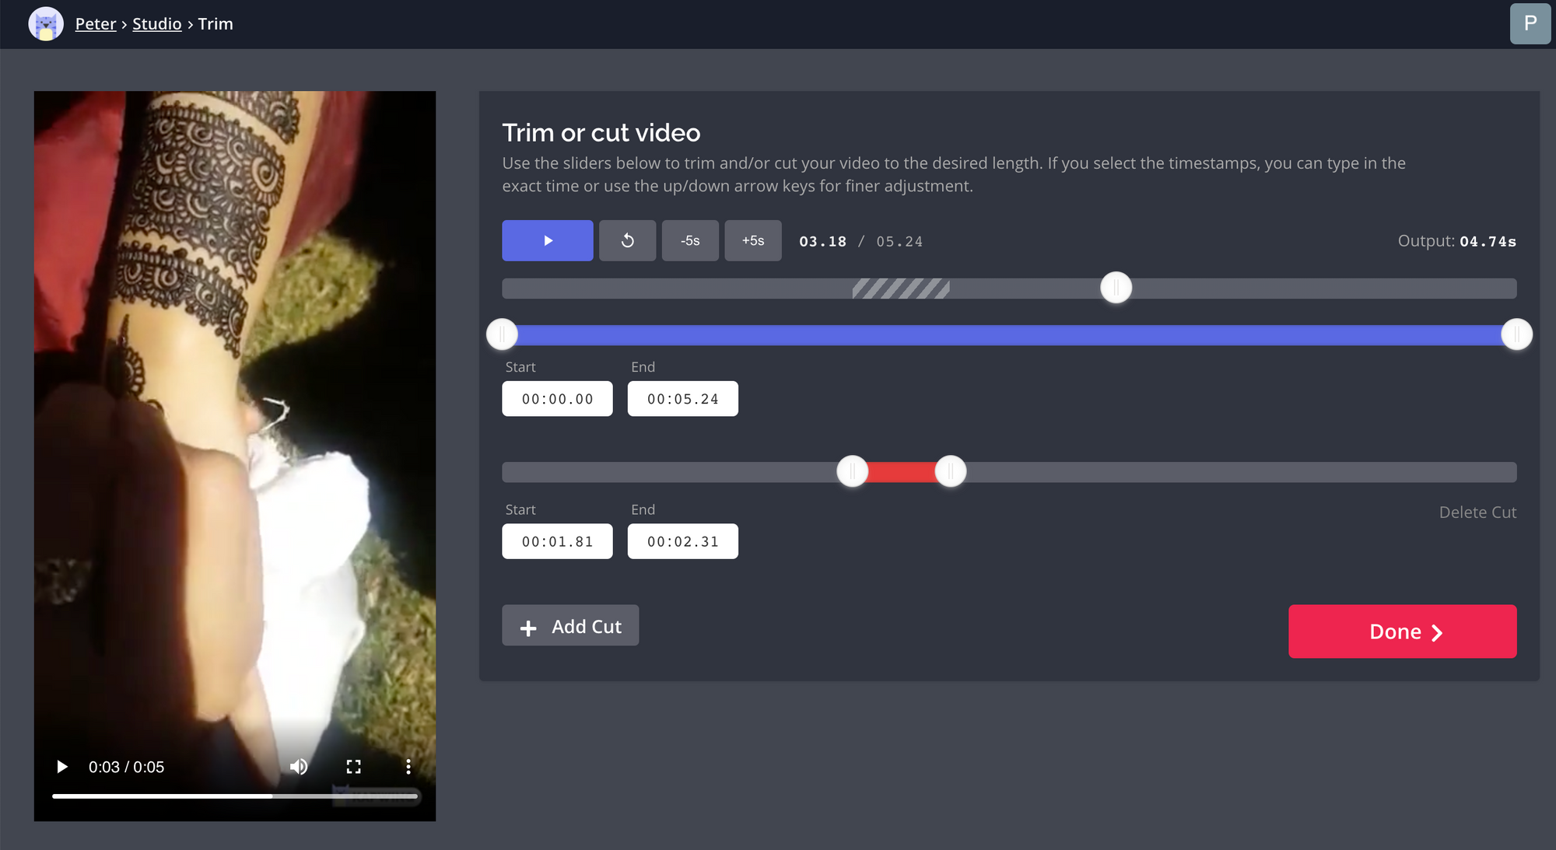
Task: Skip forward with the +5s button
Action: point(752,241)
